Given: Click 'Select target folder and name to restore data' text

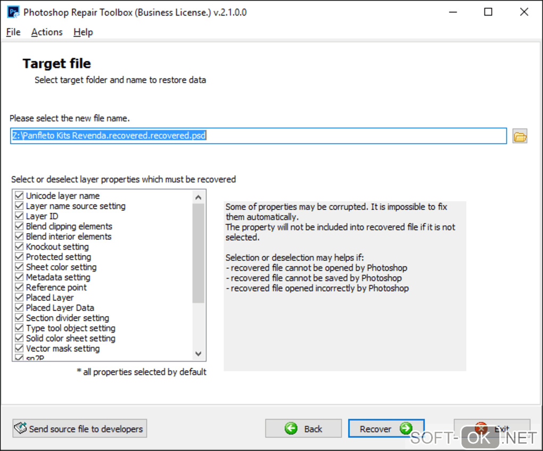Looking at the screenshot, I should pos(120,80).
